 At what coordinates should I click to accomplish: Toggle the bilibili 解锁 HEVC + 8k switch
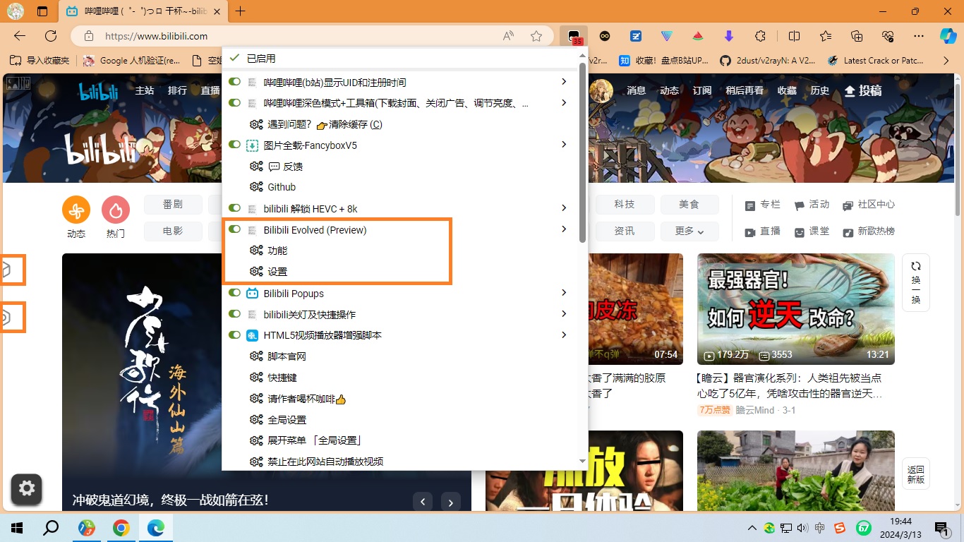point(234,208)
